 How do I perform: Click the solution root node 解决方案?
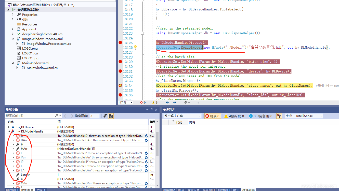[x=41, y=5]
